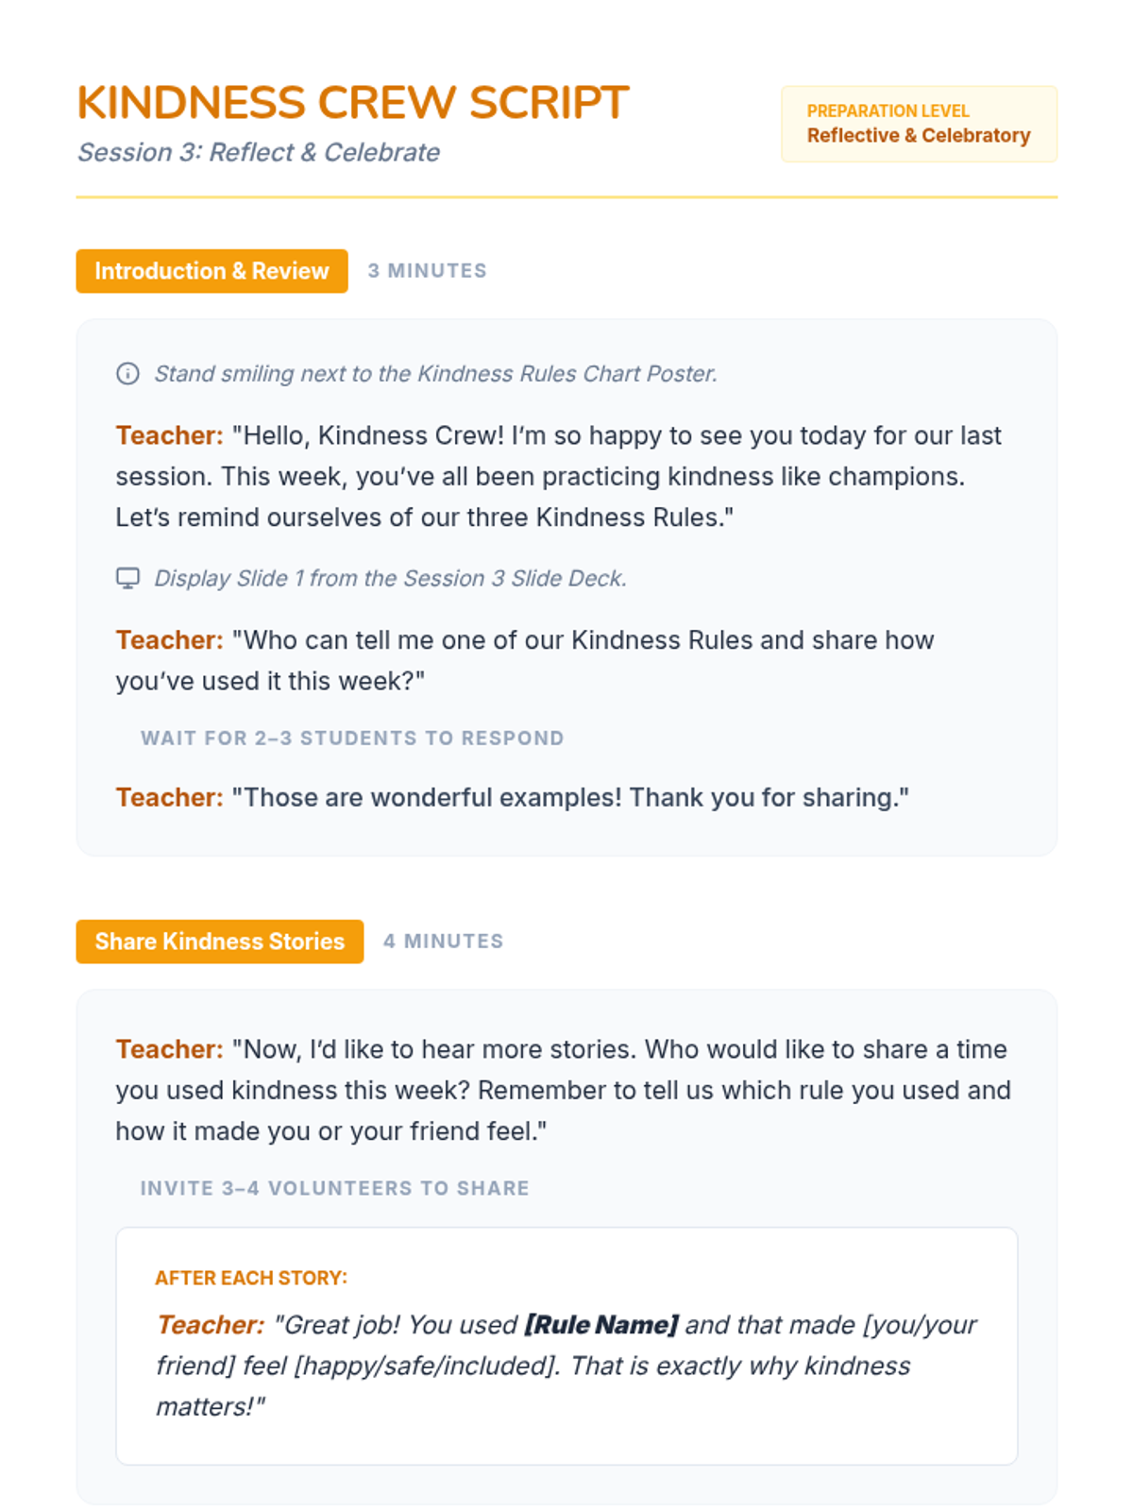Click the 'Who can tell me one' teacher line
Image resolution: width=1133 pixels, height=1511 pixels.
tap(524, 660)
